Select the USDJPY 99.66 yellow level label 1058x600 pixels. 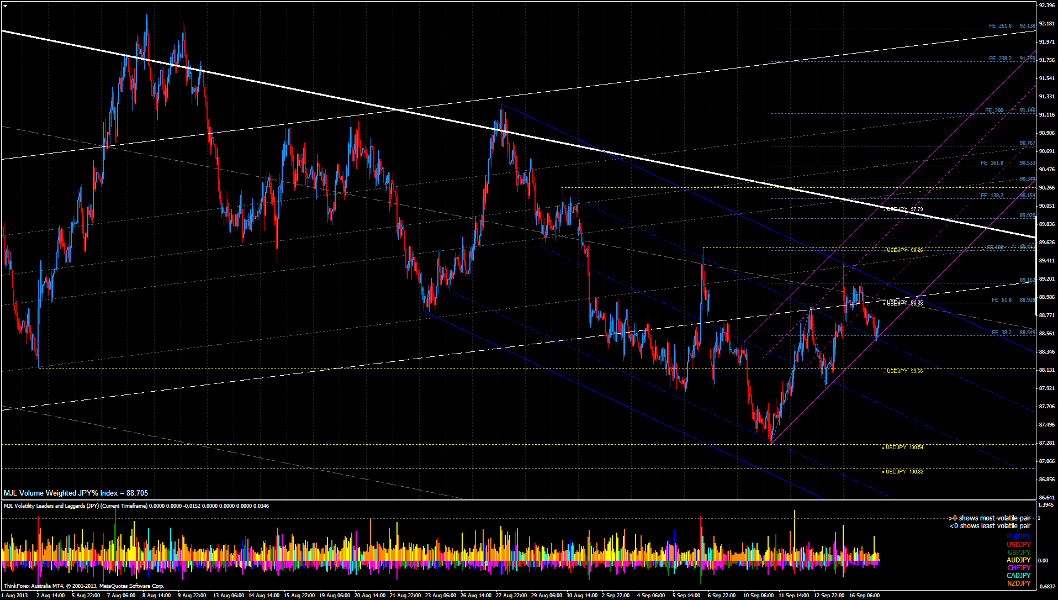point(904,371)
